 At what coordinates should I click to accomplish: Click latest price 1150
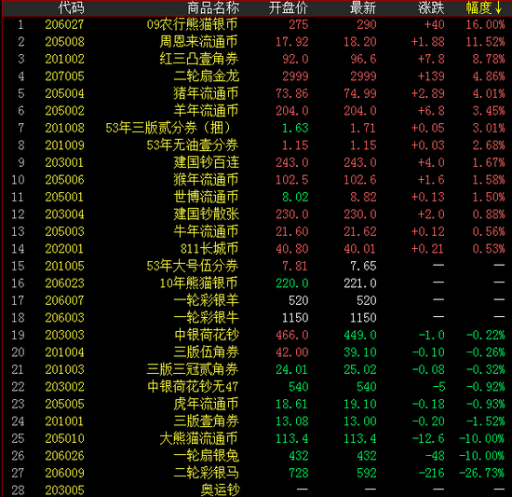tap(363, 318)
